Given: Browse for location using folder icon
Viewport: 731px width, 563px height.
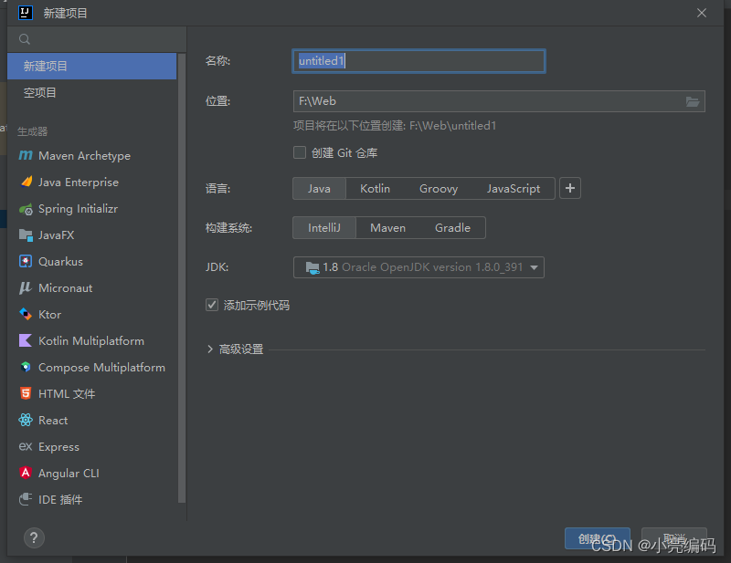Looking at the screenshot, I should (693, 101).
